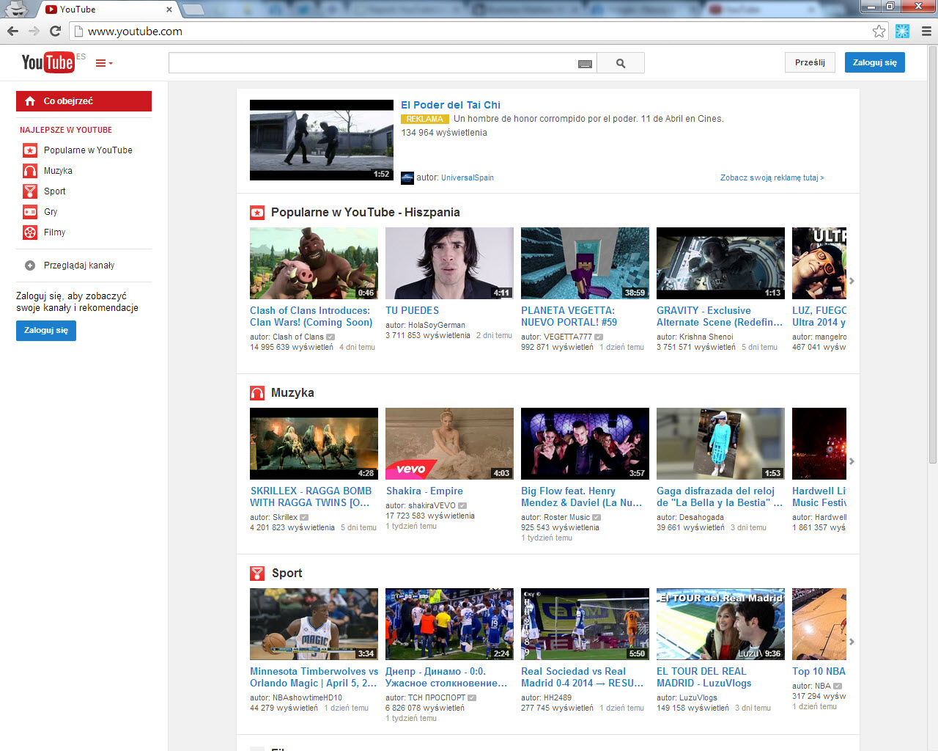Go back with browser back arrow
Viewport: 938px width, 751px height.
12,32
